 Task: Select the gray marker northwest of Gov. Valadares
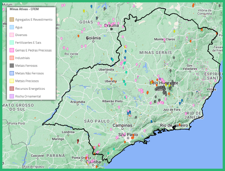click(174, 58)
